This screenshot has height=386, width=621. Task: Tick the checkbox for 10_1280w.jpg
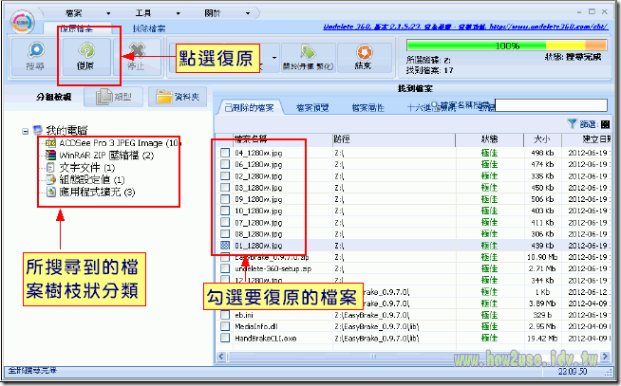click(x=225, y=211)
